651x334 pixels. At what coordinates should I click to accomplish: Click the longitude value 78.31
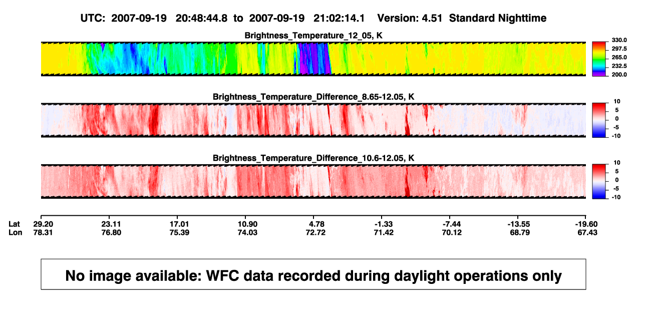[x=43, y=232]
